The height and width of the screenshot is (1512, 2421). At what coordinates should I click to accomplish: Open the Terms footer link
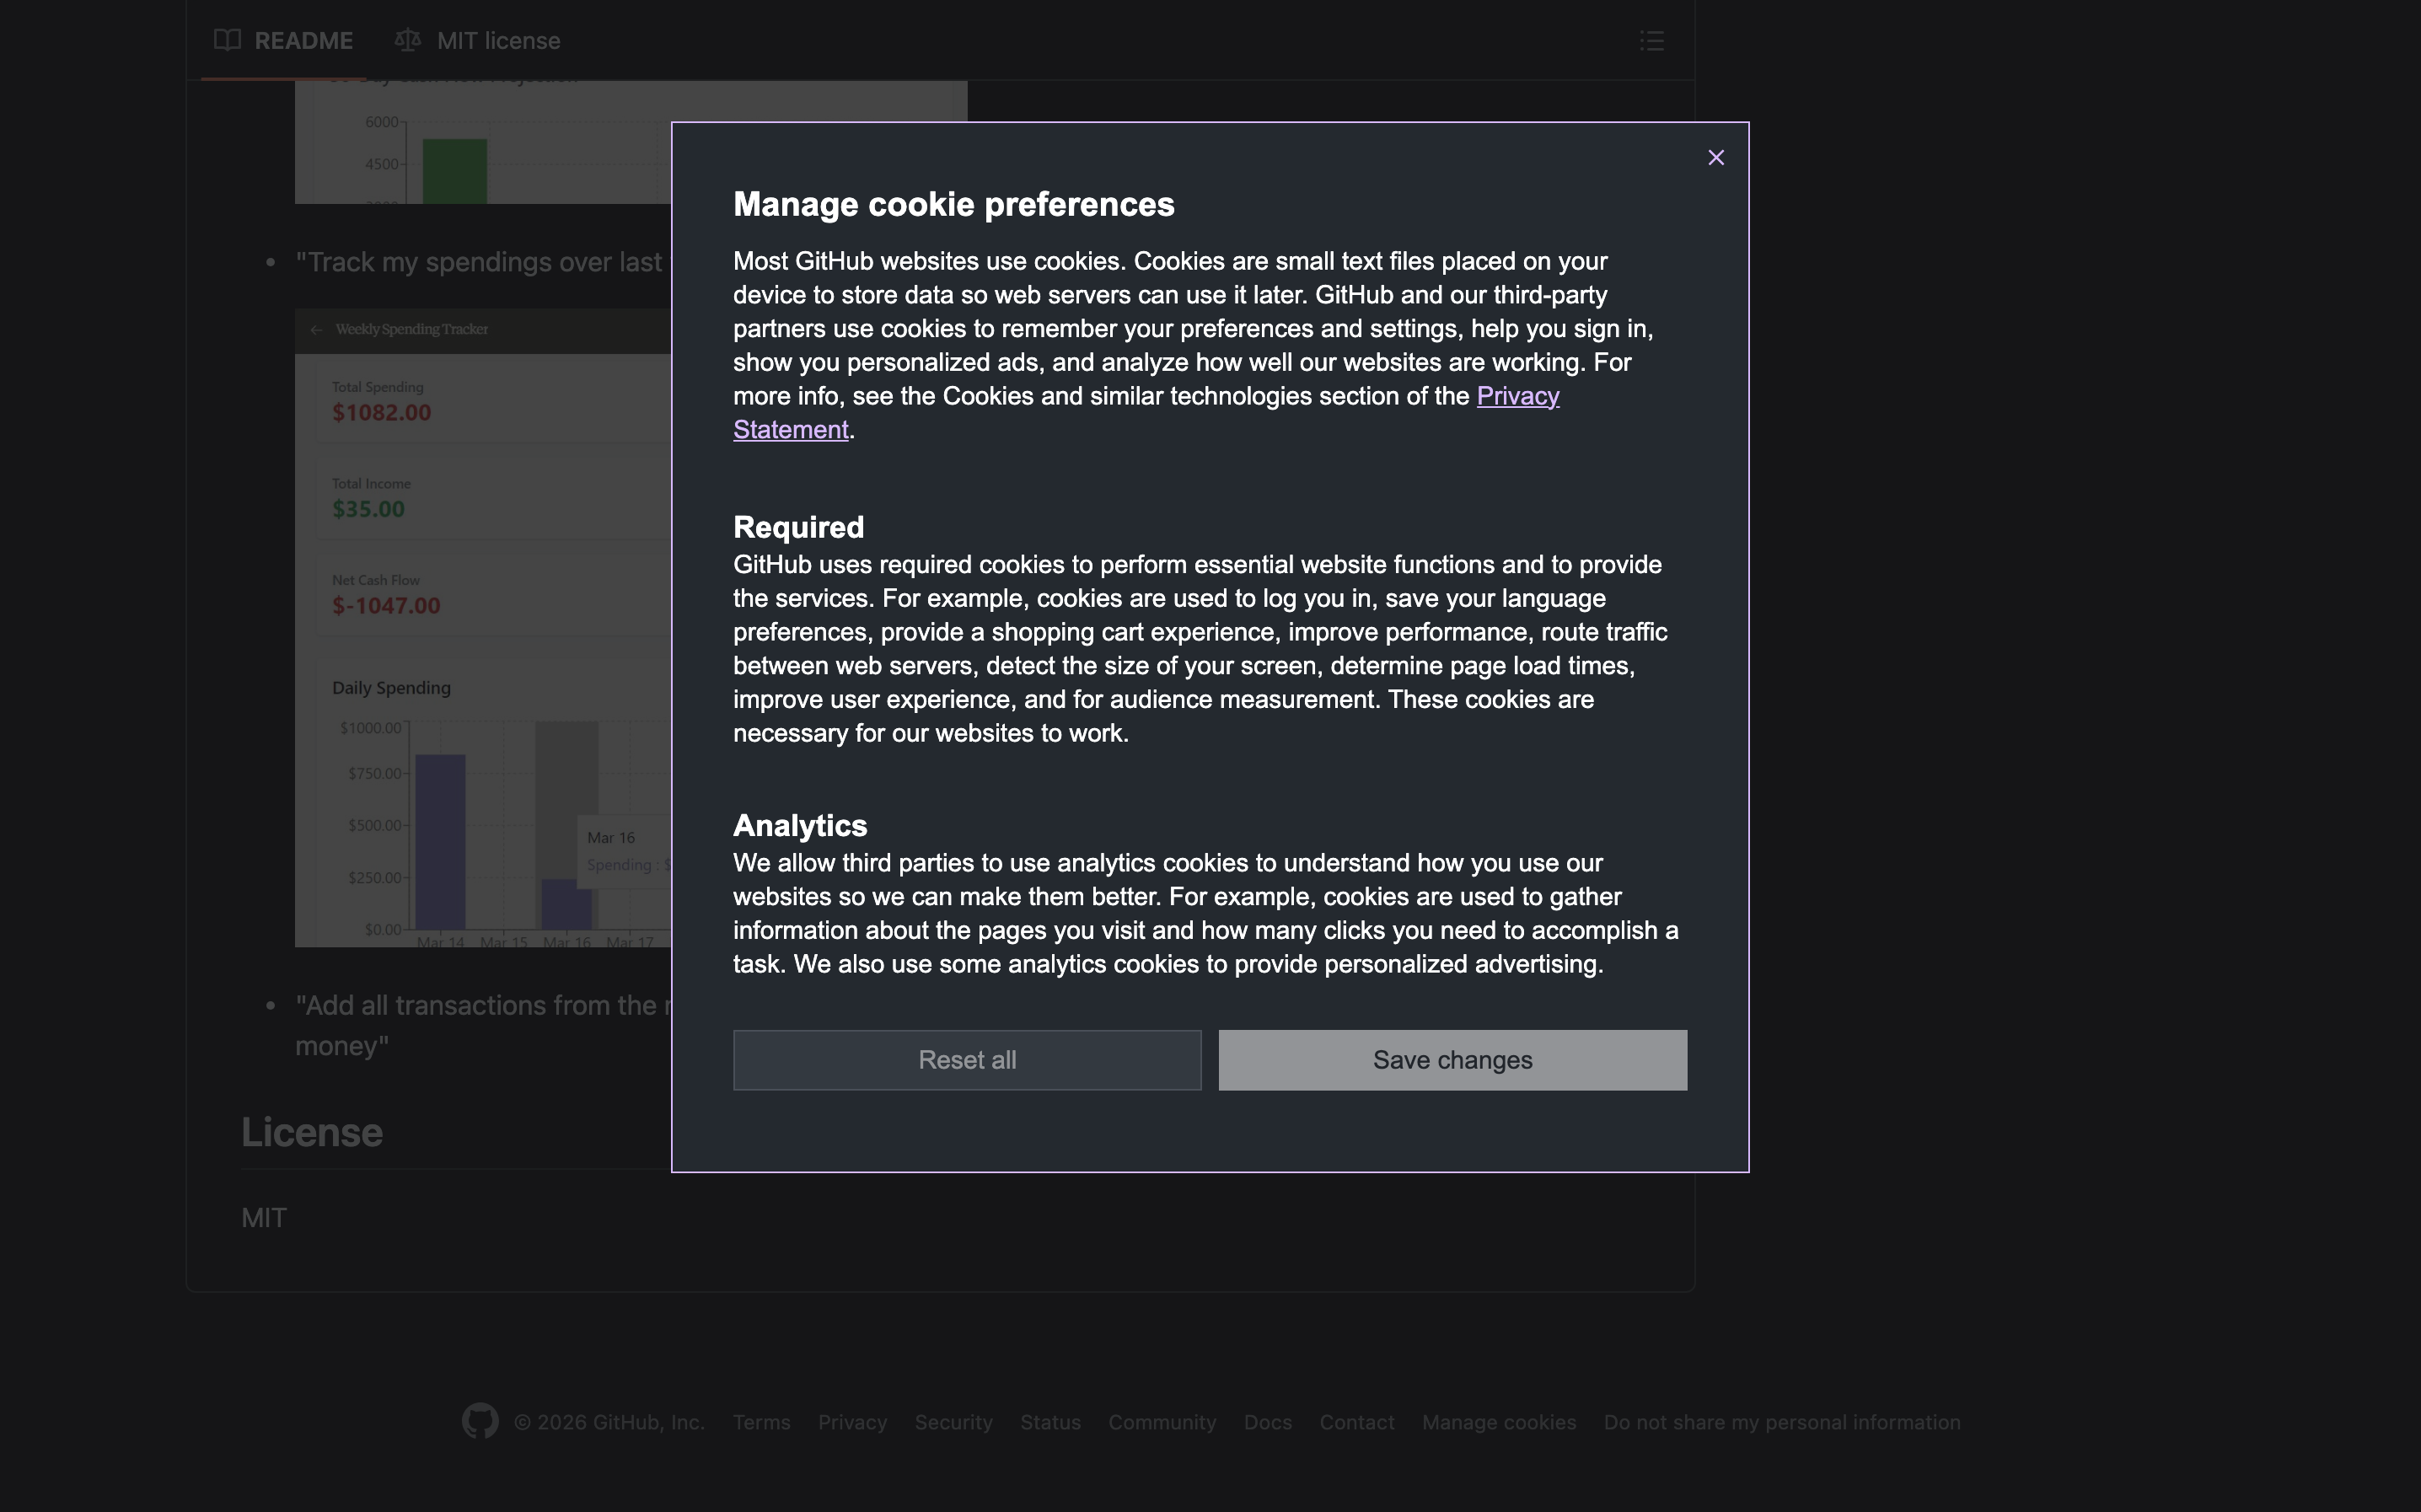click(x=761, y=1422)
